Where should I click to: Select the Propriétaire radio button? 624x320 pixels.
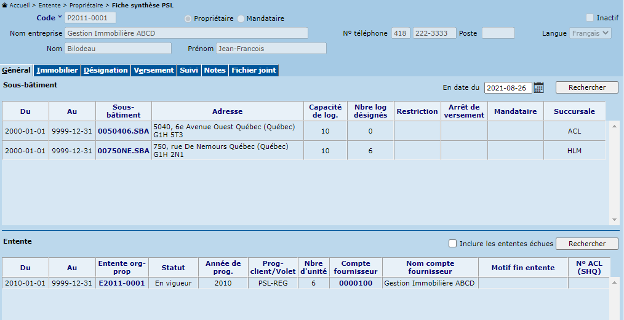point(188,18)
